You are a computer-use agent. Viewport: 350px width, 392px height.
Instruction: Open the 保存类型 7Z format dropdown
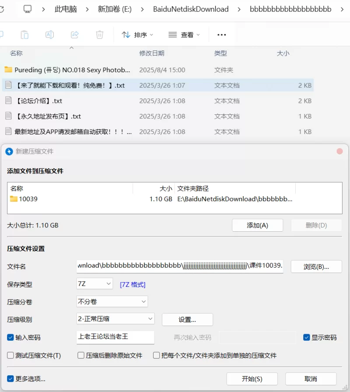(94, 284)
